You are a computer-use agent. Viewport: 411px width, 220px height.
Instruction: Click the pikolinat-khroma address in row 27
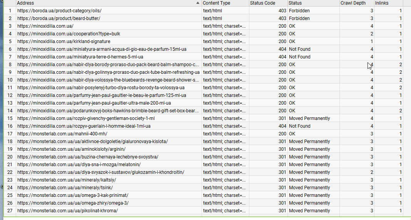tap(68, 210)
